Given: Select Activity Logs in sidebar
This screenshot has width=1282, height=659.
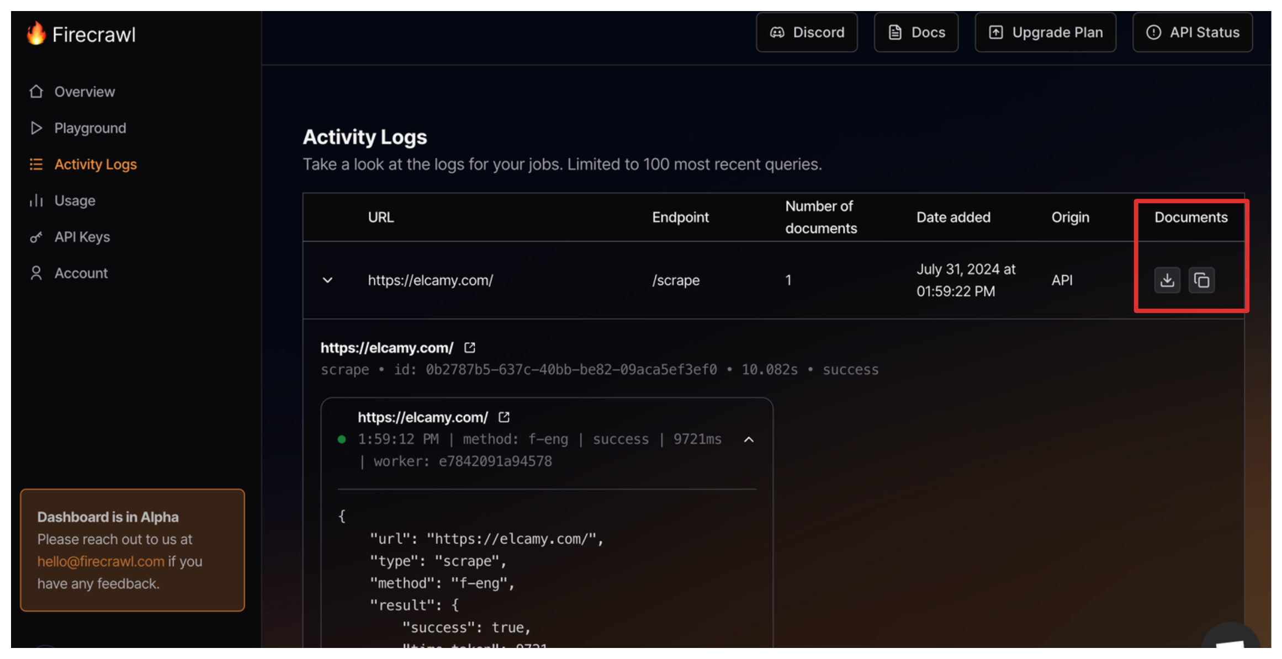Looking at the screenshot, I should pyautogui.click(x=95, y=164).
